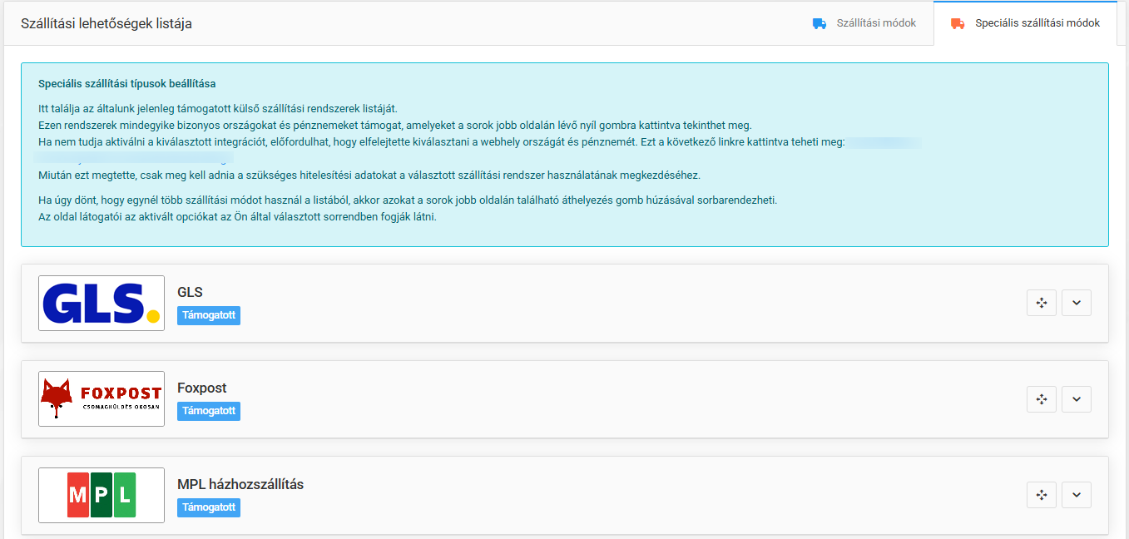This screenshot has width=1129, height=539.
Task: Click the Támogatott badge under MPL házhozszállítás
Action: click(x=209, y=507)
